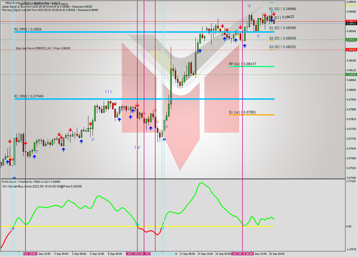Click the 0.08545 price axis value
This screenshot has height=257, width=358.
351,2
